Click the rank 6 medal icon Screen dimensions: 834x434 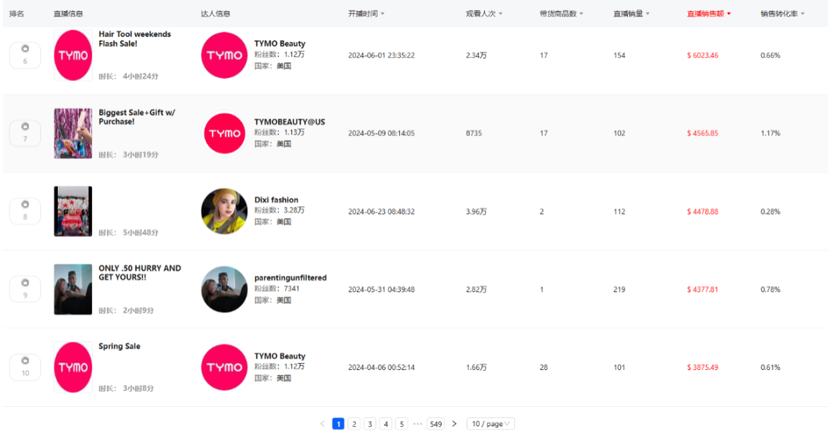pyautogui.click(x=25, y=48)
